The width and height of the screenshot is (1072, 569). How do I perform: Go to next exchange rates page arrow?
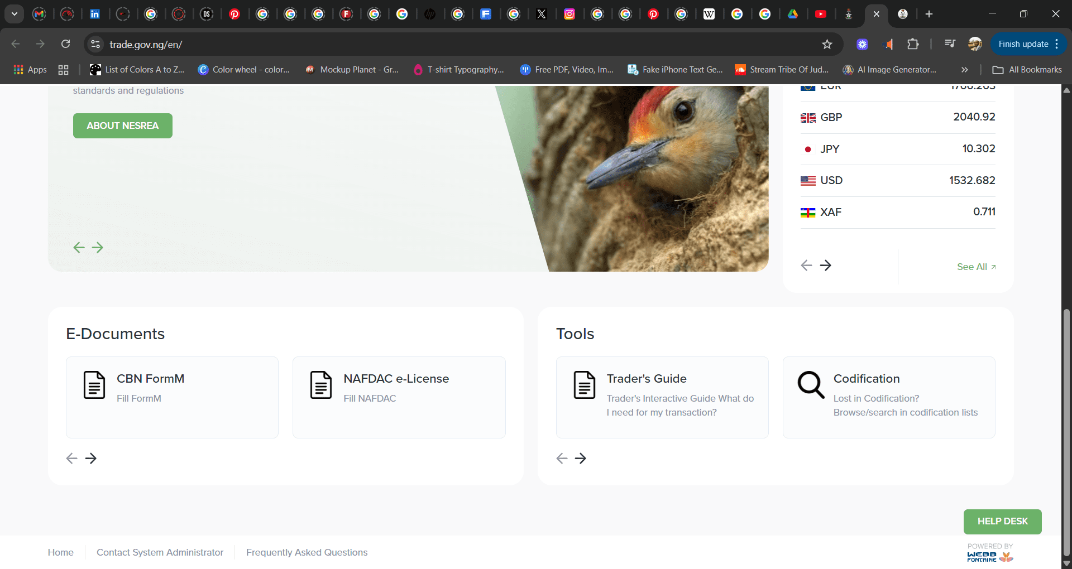(x=825, y=266)
